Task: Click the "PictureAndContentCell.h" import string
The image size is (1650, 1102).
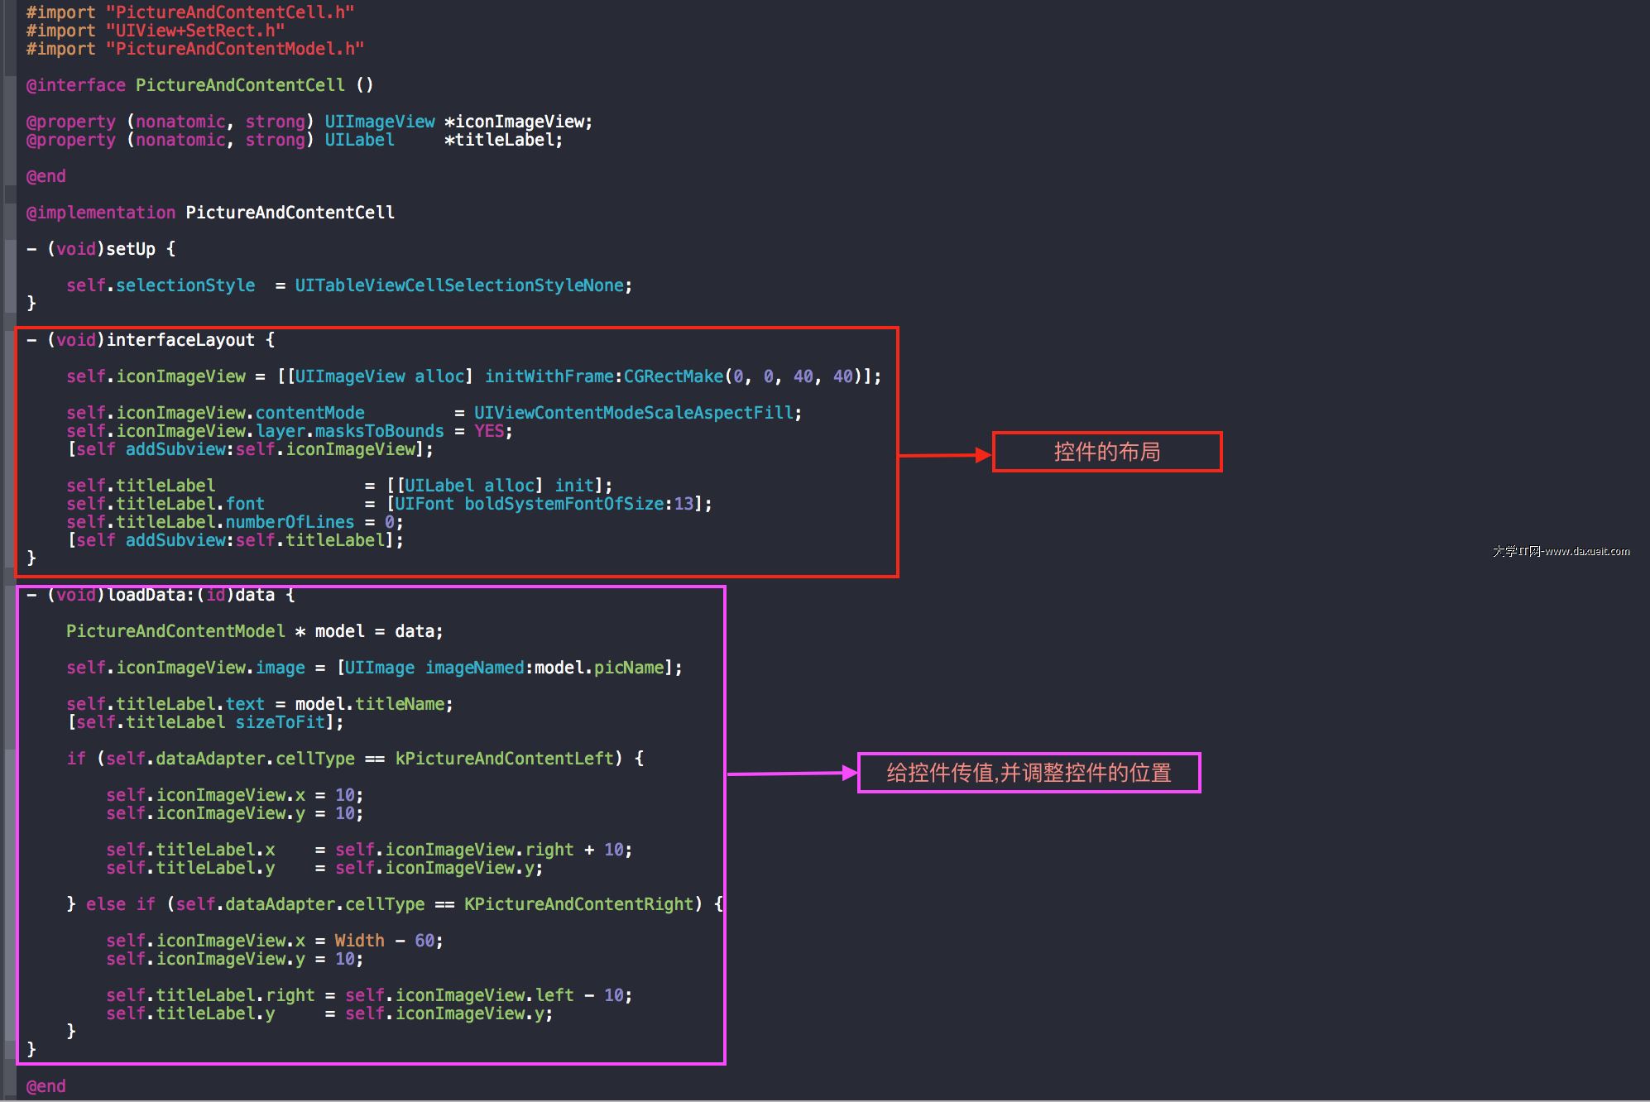Action: click(230, 12)
